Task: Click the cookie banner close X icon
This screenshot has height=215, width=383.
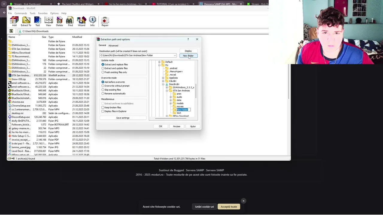Action: 244,201
